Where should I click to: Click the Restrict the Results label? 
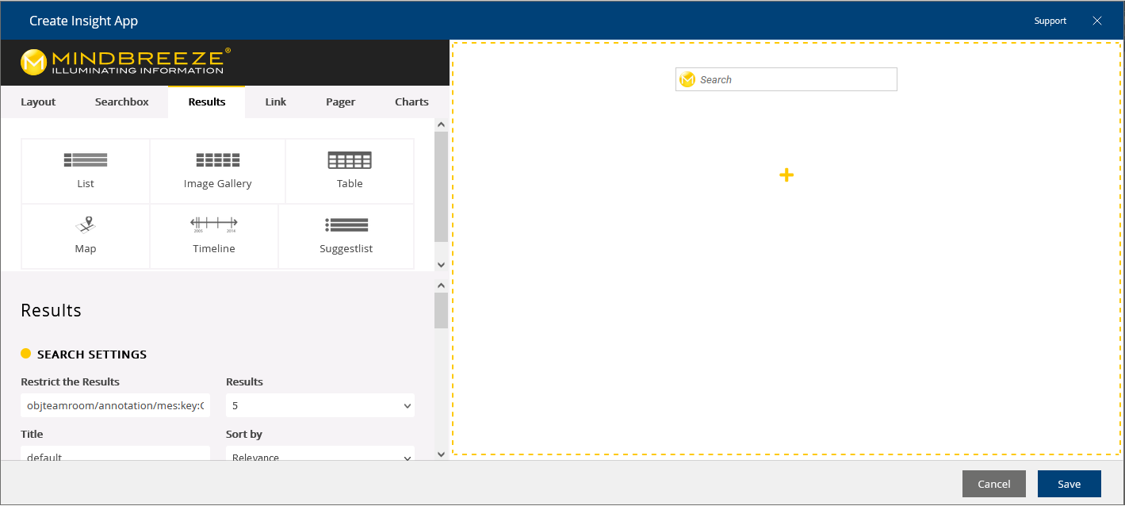tap(71, 381)
